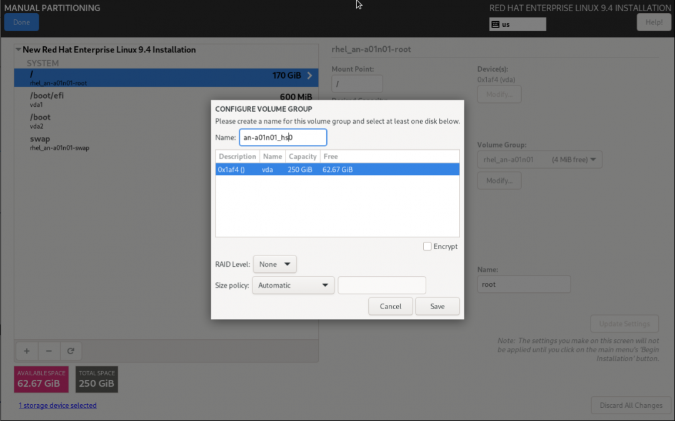Select the vda disk row in list
675x421 pixels.
pos(337,169)
